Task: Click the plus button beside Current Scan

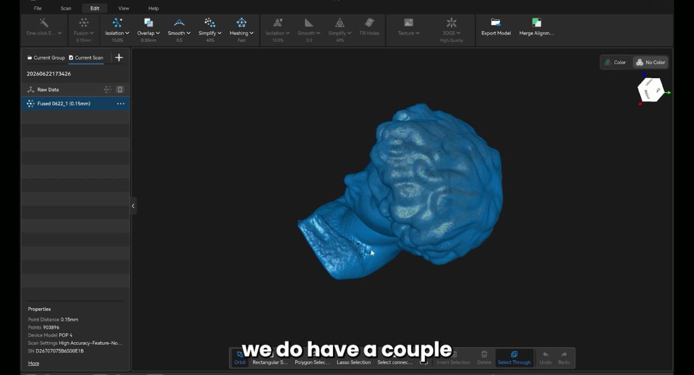Action: pos(119,57)
